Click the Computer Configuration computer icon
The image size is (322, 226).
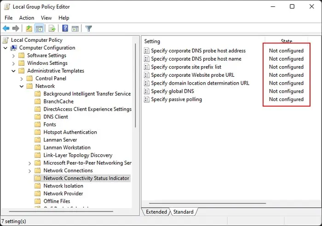(14, 48)
